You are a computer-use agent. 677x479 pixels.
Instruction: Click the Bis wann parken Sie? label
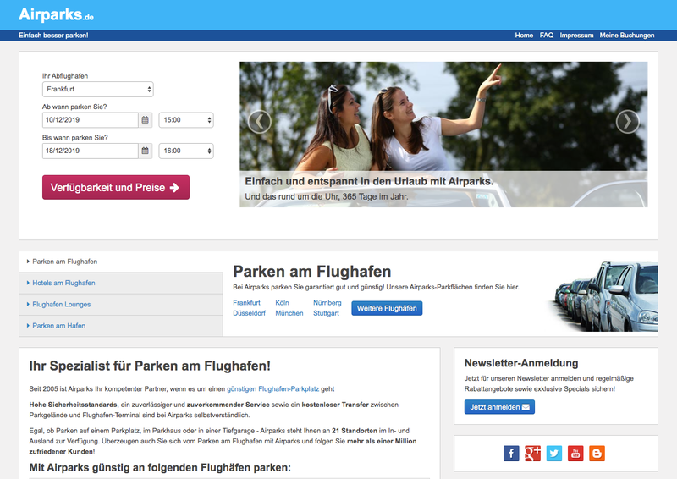tap(75, 138)
